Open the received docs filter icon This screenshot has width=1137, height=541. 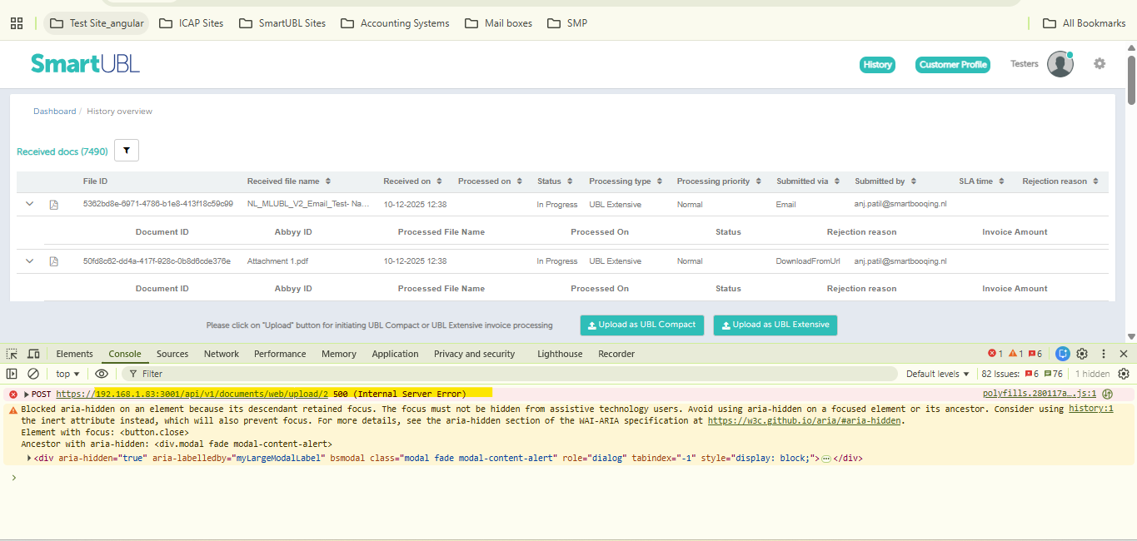[127, 151]
